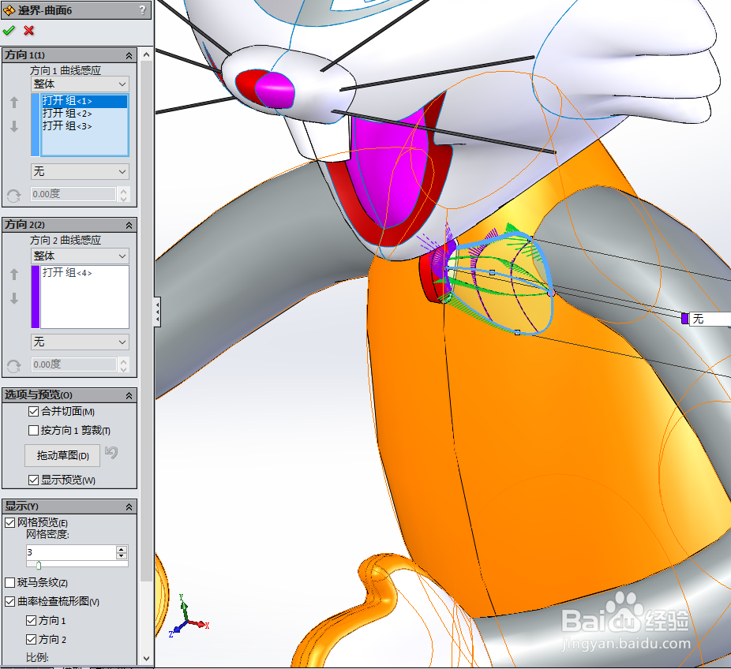Collapse the 显示 section
Screen dimensions: 731x669
click(129, 506)
